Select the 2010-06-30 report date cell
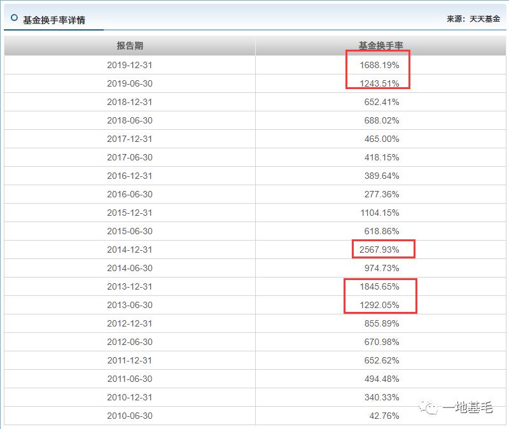This screenshot has height=429, width=509. 130,416
